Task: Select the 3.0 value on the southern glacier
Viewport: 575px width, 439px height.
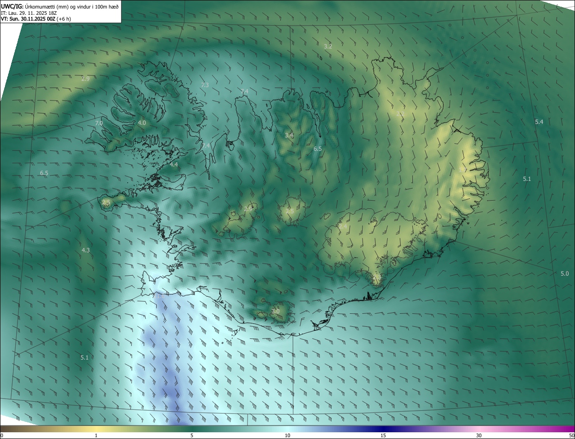Action: [275, 311]
